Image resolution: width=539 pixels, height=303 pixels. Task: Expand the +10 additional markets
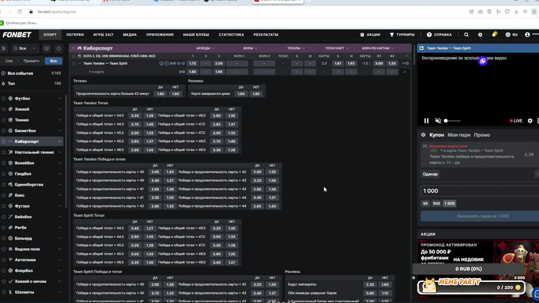[405, 63]
